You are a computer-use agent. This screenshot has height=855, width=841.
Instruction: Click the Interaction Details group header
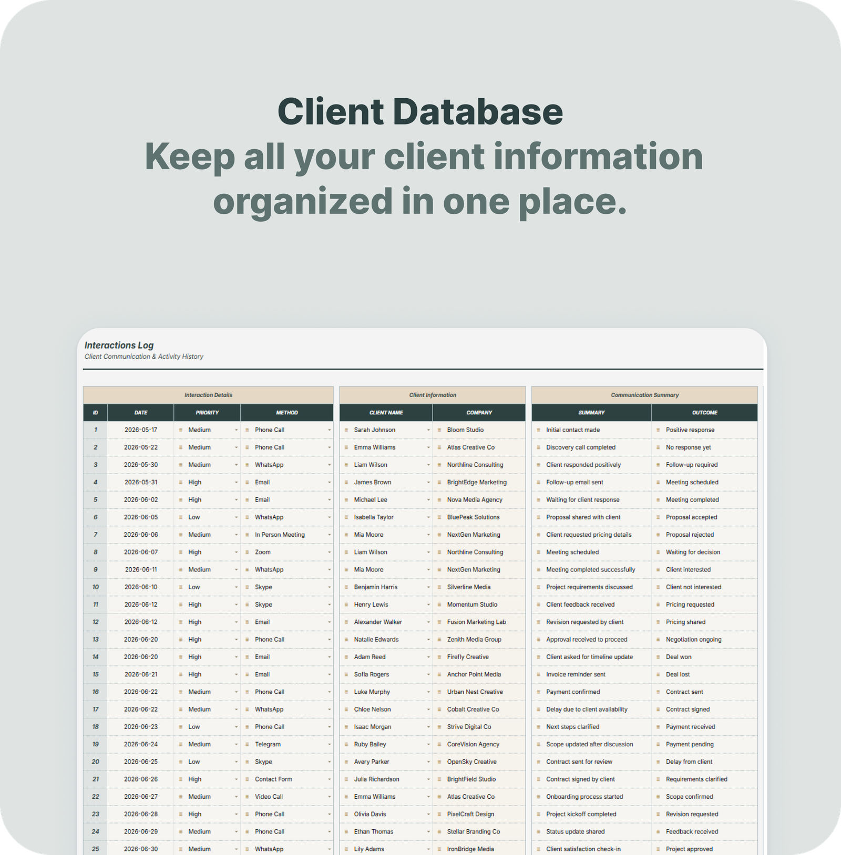pyautogui.click(x=208, y=395)
